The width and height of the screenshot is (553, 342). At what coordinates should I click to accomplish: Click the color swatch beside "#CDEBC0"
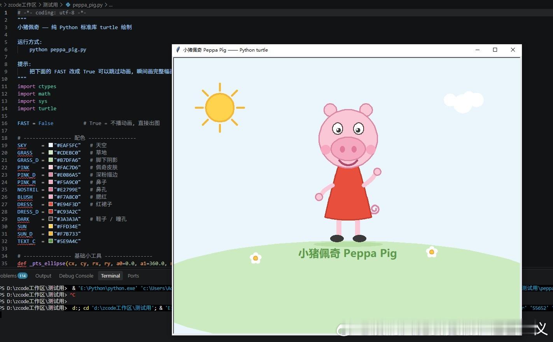point(51,153)
